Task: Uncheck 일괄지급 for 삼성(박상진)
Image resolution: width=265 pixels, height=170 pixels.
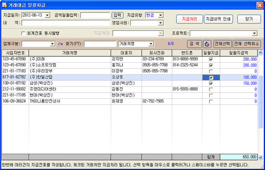Action: pyautogui.click(x=211, y=83)
